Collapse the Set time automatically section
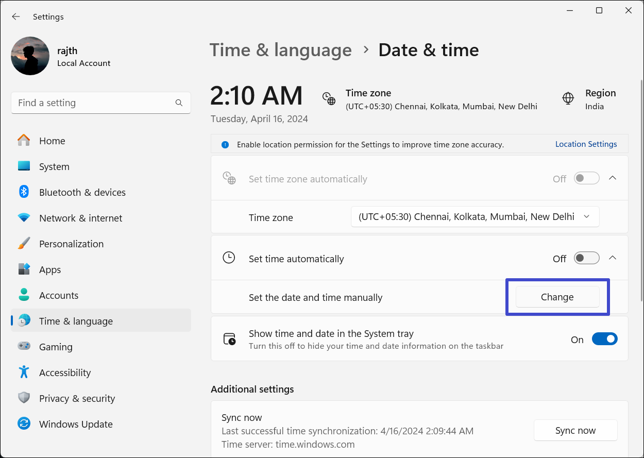Screen dimensions: 644x458 [613, 258]
